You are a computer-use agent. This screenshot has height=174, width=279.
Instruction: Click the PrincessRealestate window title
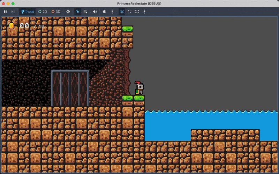tap(139, 3)
